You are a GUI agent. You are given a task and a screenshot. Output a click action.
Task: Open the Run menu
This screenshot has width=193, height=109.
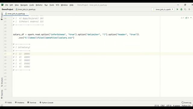click(x=46, y=5)
